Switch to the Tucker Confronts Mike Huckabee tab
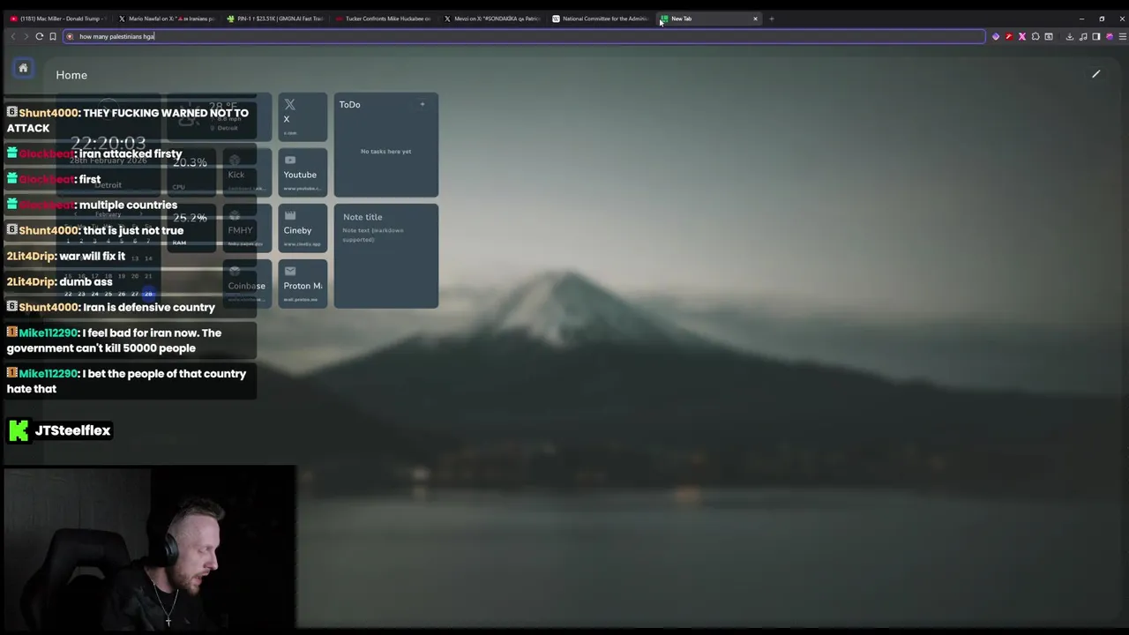1129x635 pixels. 384,19
